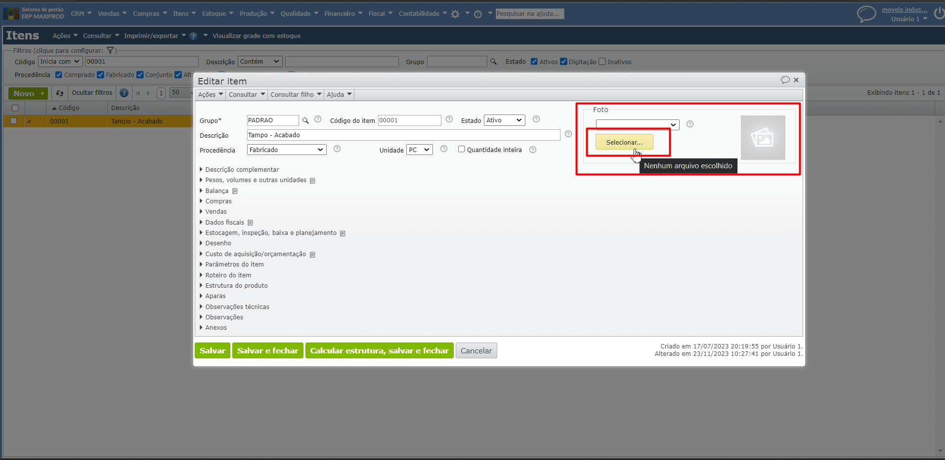Enable the Inativos checkbox
The image size is (945, 460).
(x=602, y=62)
